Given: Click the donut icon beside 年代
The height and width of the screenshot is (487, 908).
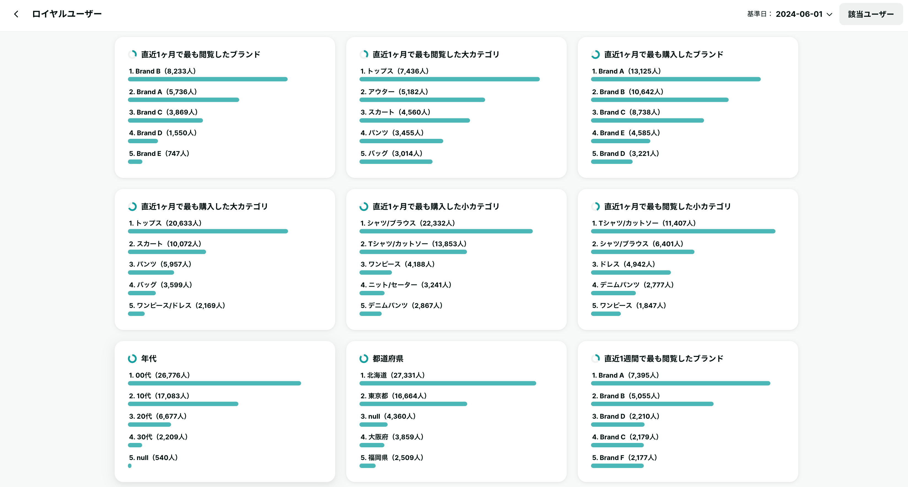Looking at the screenshot, I should [x=133, y=358].
